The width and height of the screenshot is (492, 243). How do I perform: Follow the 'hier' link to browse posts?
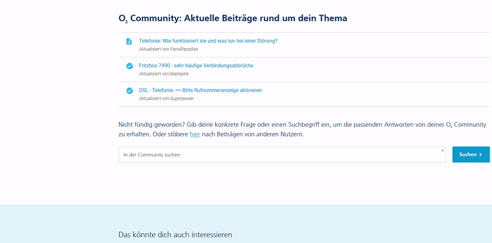[x=195, y=134]
